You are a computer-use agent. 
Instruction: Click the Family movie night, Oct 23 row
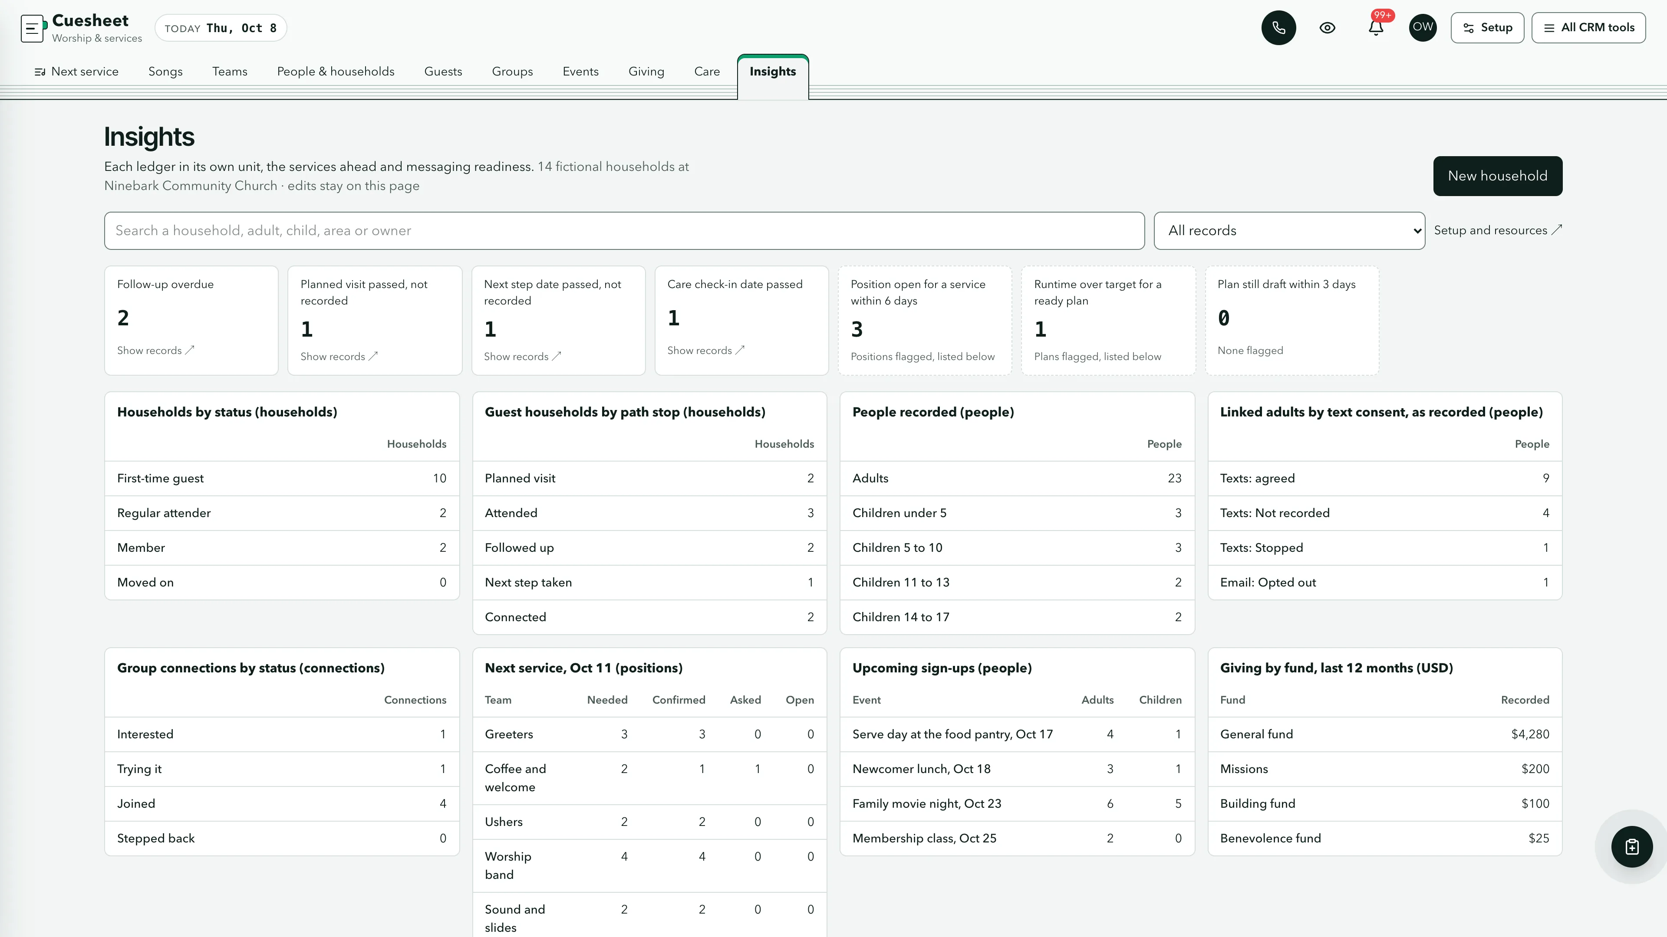pyautogui.click(x=1017, y=804)
